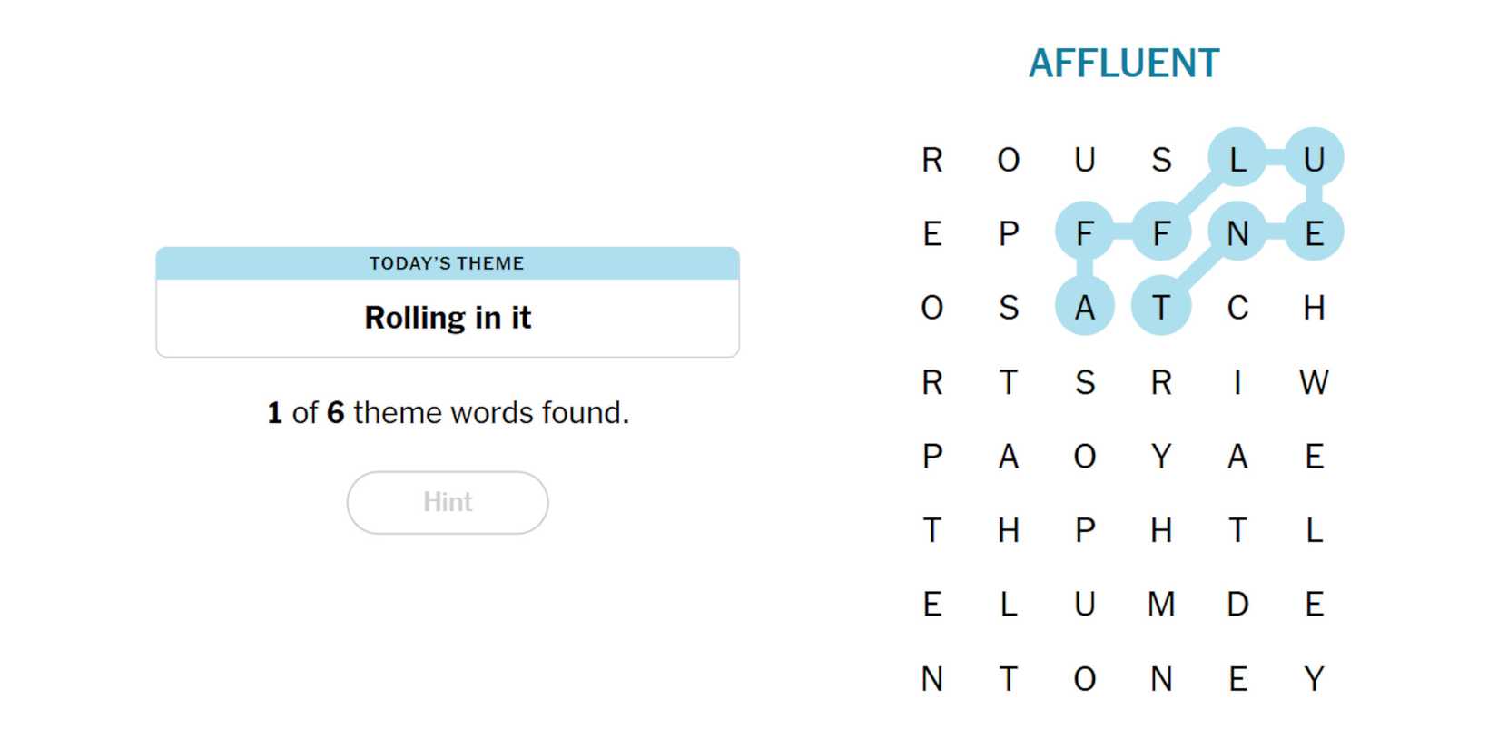The height and width of the screenshot is (749, 1498).
Task: Select letter Y in the bottom-right corner
Action: pos(1313,679)
